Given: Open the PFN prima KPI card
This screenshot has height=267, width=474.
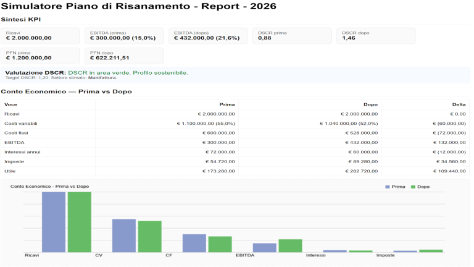Looking at the screenshot, I should [41, 56].
